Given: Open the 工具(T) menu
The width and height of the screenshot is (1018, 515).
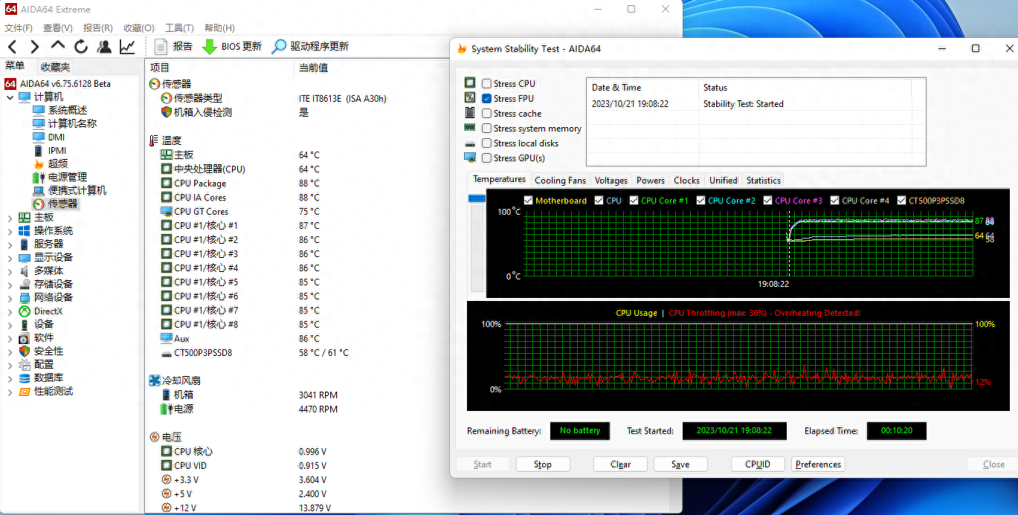Looking at the screenshot, I should pyautogui.click(x=178, y=28).
